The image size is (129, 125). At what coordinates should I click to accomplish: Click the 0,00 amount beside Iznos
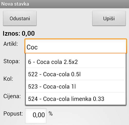point(28,33)
